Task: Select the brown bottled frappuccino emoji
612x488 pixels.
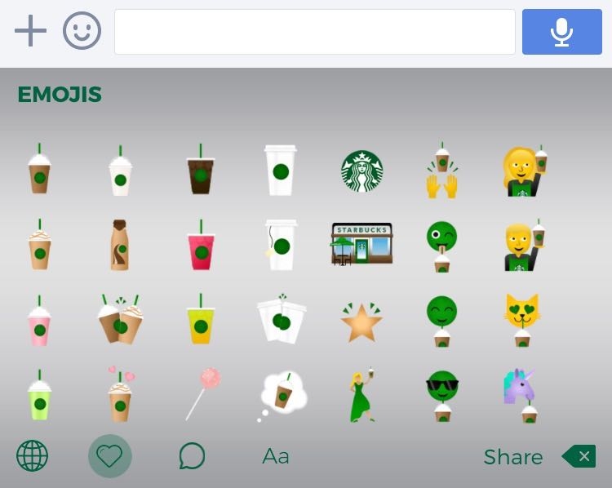Action: click(x=120, y=245)
